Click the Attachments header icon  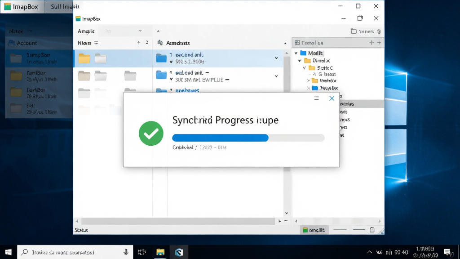click(160, 43)
